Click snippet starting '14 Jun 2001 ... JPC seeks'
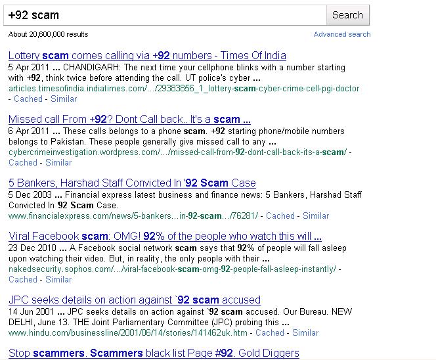The image size is (436, 360). point(180,317)
